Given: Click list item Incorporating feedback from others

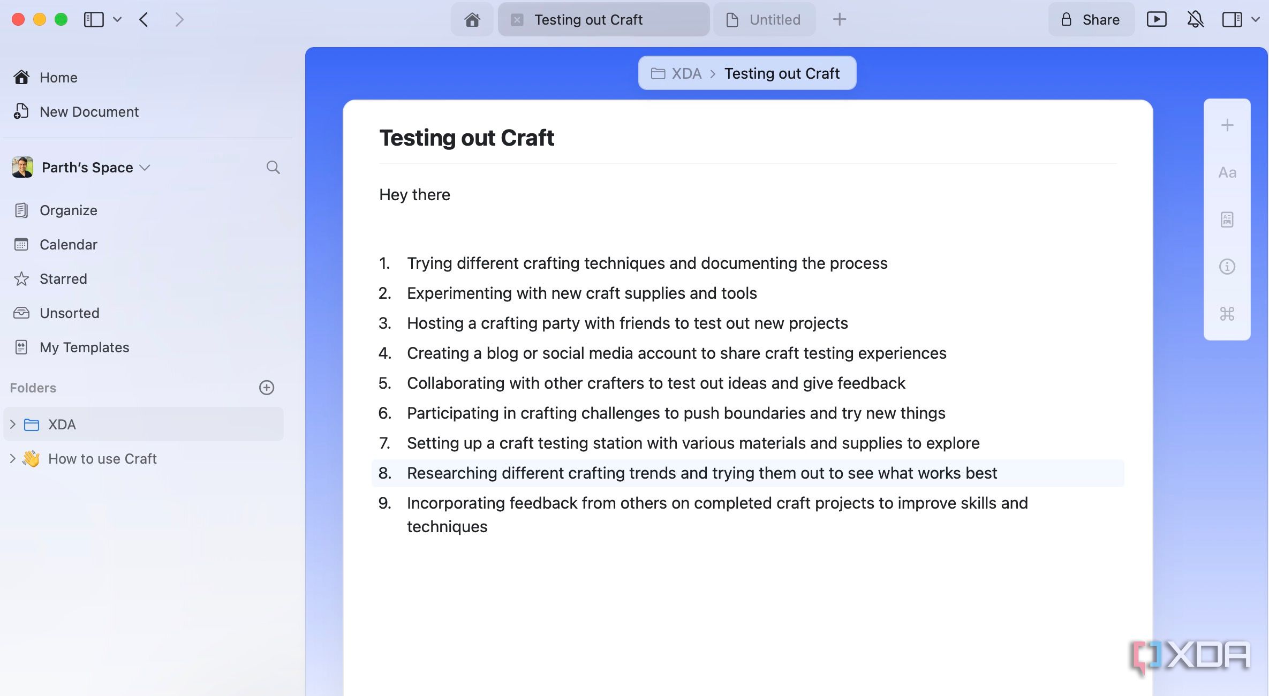Looking at the screenshot, I should click(717, 515).
